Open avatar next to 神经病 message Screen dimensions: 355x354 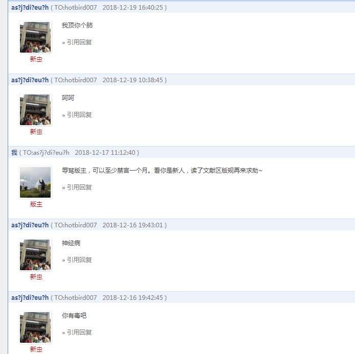(35, 255)
